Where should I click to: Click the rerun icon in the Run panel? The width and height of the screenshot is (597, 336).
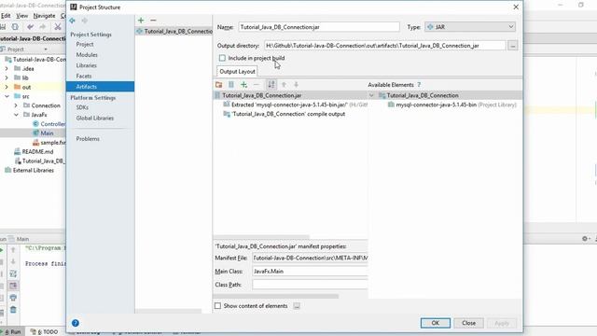pos(2,250)
